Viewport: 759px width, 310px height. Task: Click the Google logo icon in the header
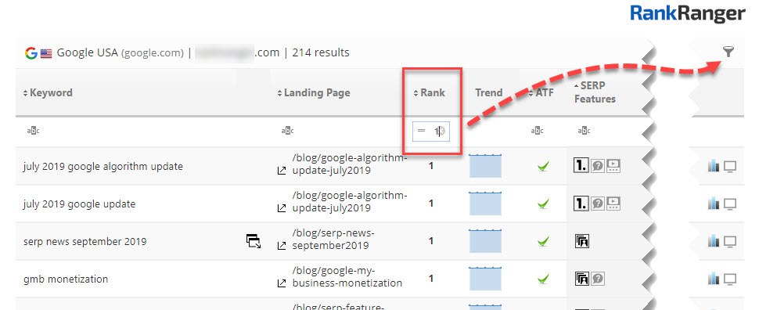click(31, 52)
